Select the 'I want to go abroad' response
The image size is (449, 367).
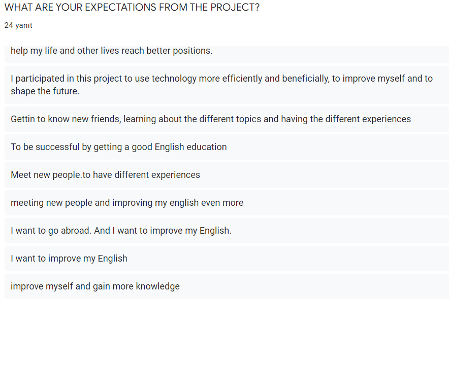coord(121,231)
